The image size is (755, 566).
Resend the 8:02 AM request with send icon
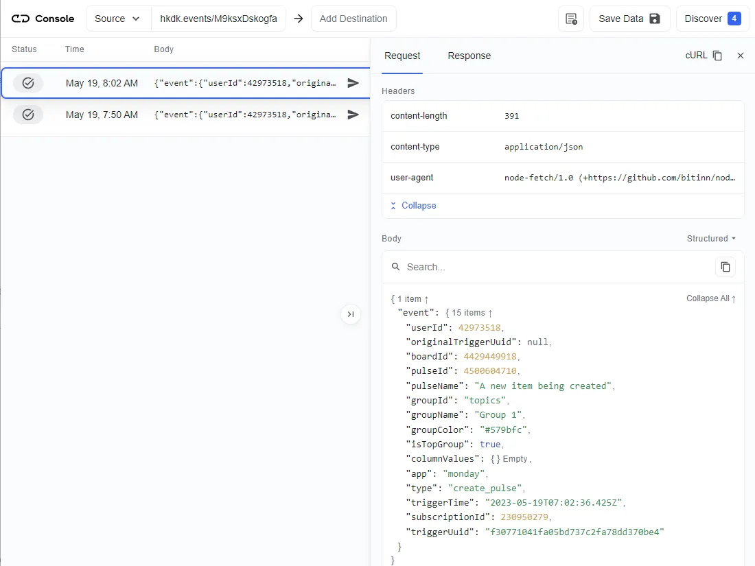[353, 83]
